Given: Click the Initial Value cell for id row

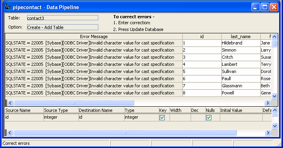Looking at the screenshot, I should pos(241,117).
